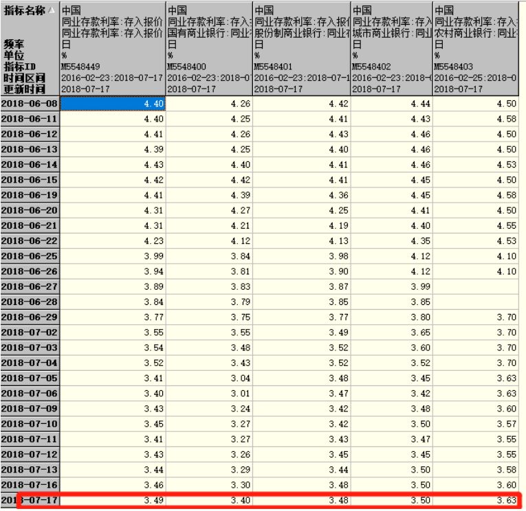Select row header 2018-07-09
The image size is (526, 511).
point(30,409)
